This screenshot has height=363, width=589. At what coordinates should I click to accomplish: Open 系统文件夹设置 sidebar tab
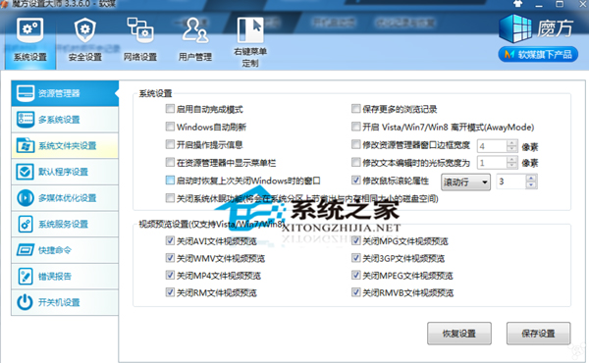65,145
